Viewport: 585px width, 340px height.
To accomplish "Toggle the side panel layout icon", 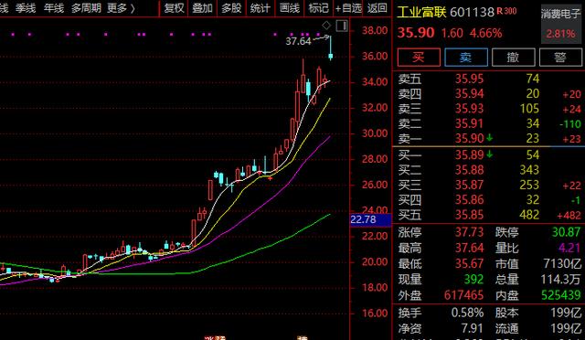I will click(x=342, y=26).
